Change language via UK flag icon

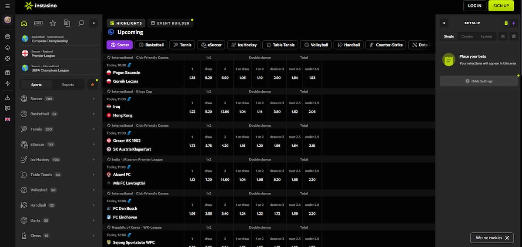point(7,119)
